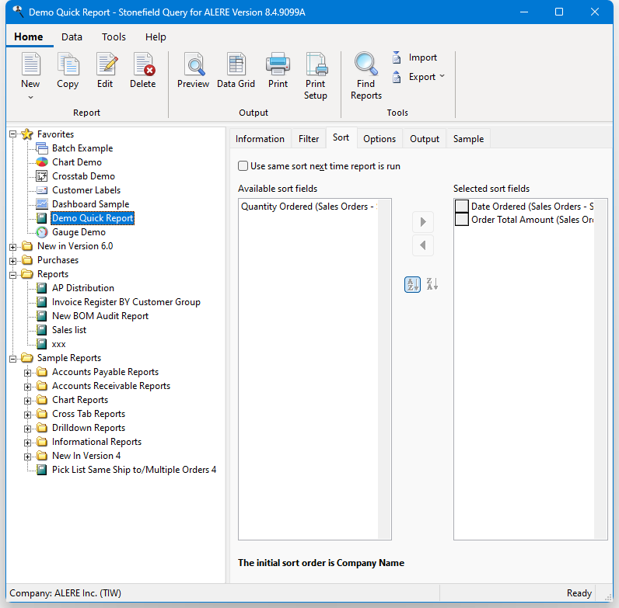
Task: Switch to the Output tab
Action: (425, 139)
